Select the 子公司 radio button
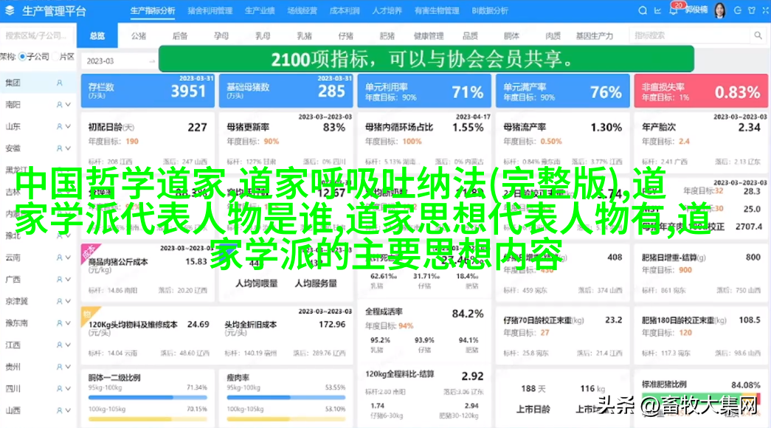 23,57
